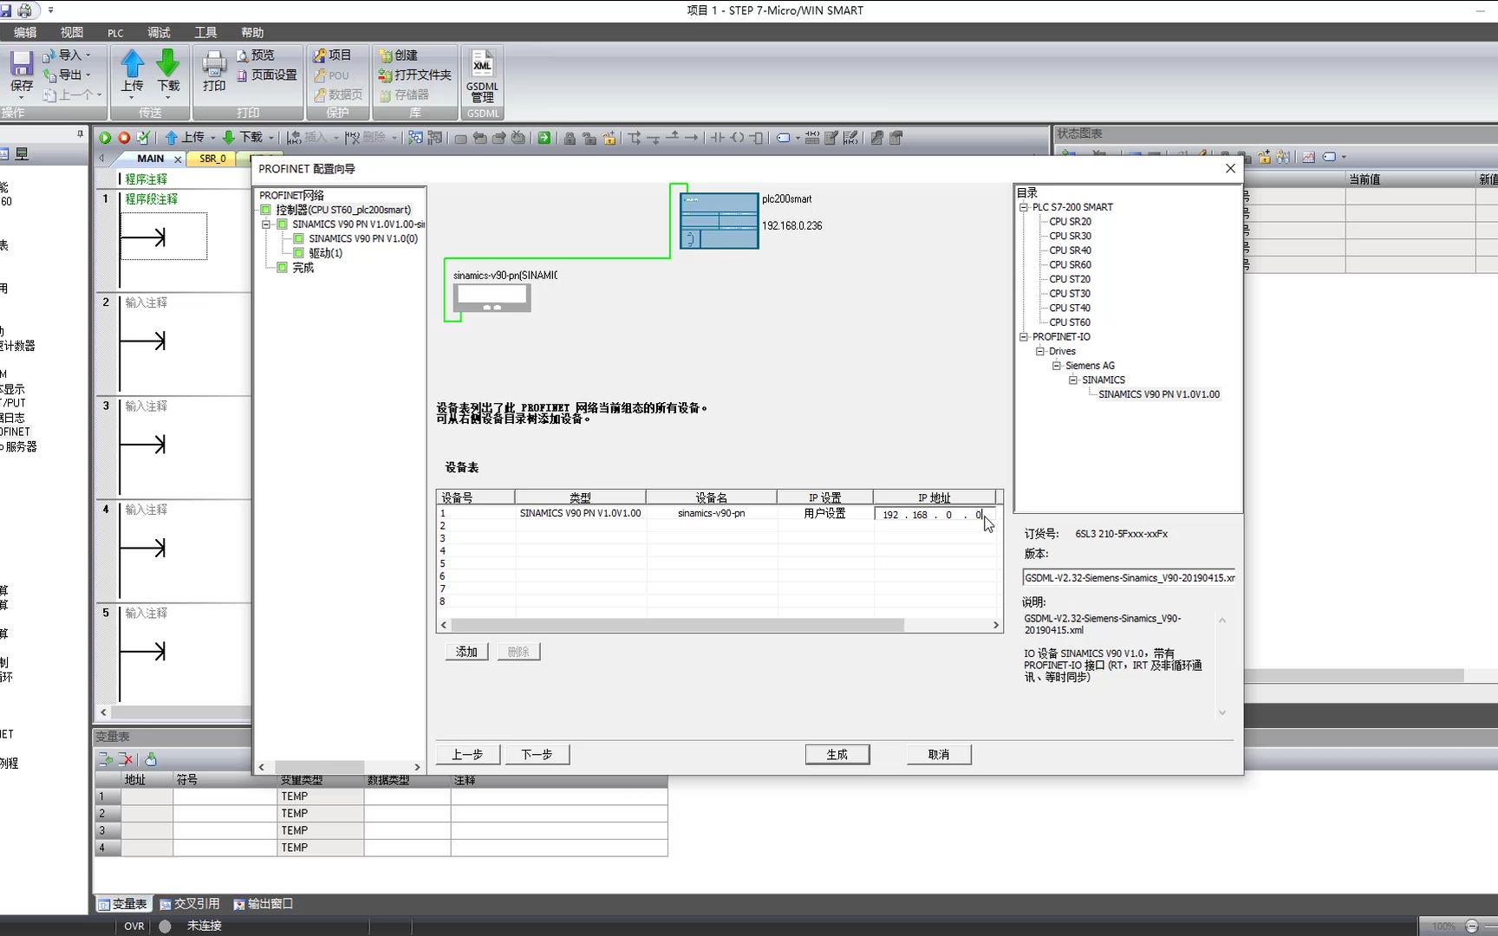Insert a coil via toolbar coil icon
Viewport: 1498px width, 936px height.
tap(737, 137)
